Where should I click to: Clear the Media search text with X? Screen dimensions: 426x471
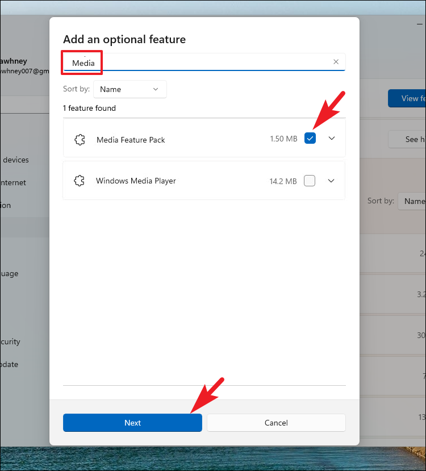click(x=336, y=61)
